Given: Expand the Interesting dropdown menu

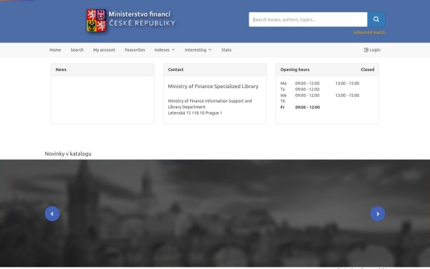Looking at the screenshot, I should coord(198,49).
